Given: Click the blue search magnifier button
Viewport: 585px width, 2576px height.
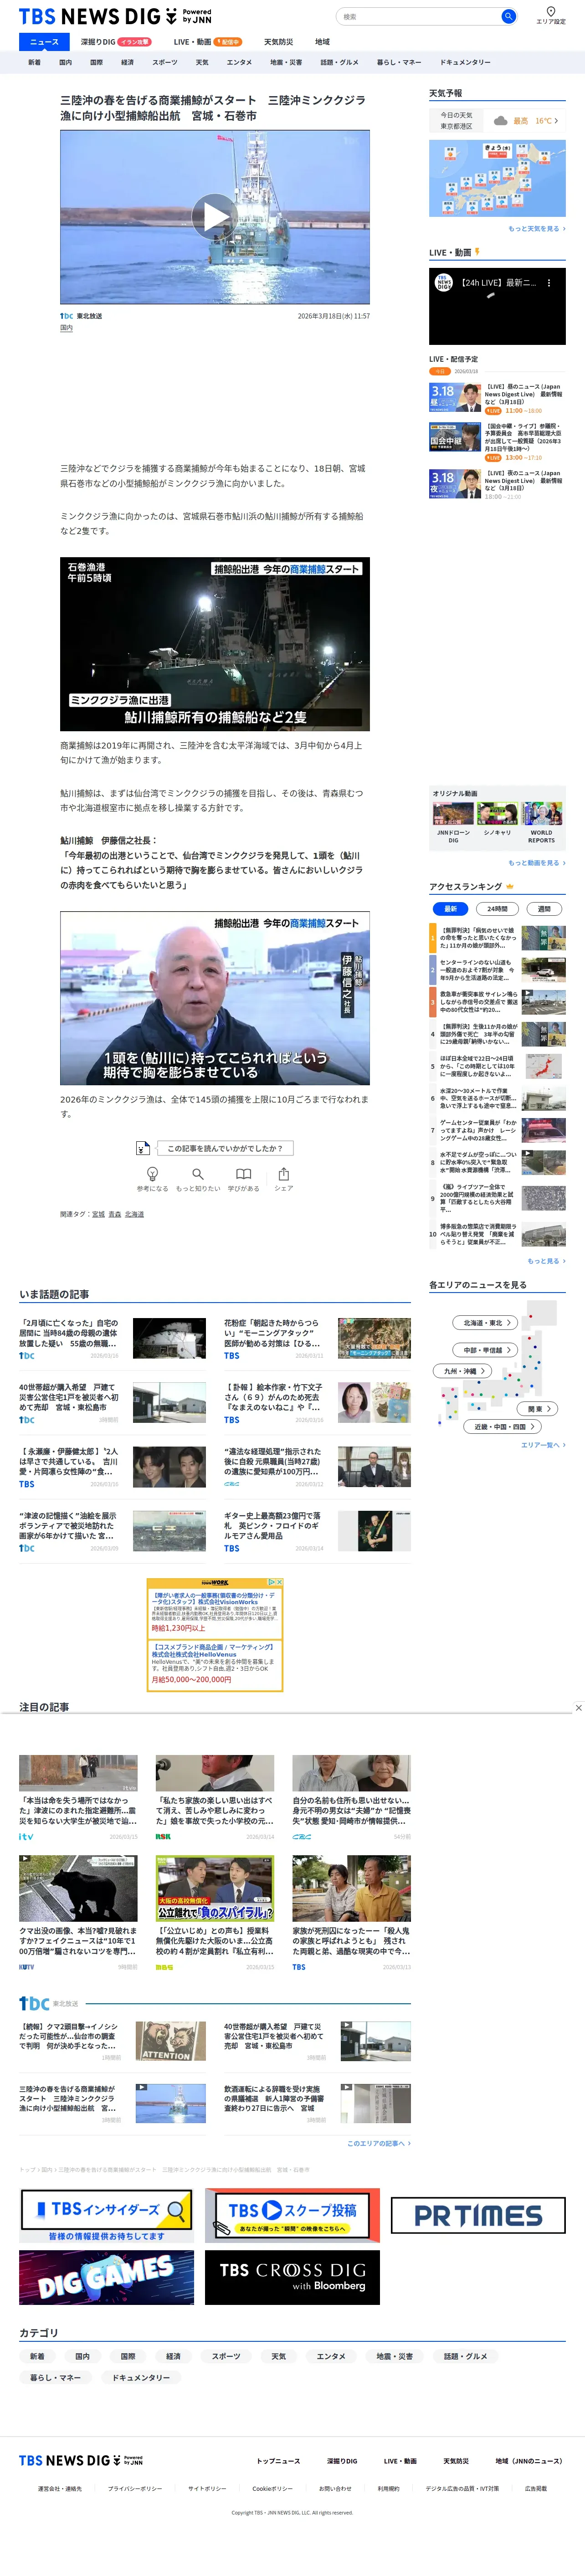Looking at the screenshot, I should coord(508,16).
